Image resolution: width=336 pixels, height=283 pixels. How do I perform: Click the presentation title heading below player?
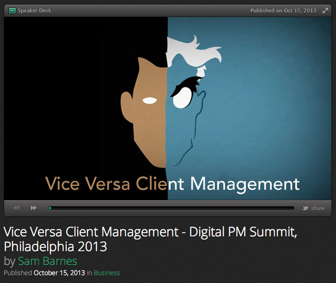(150, 239)
